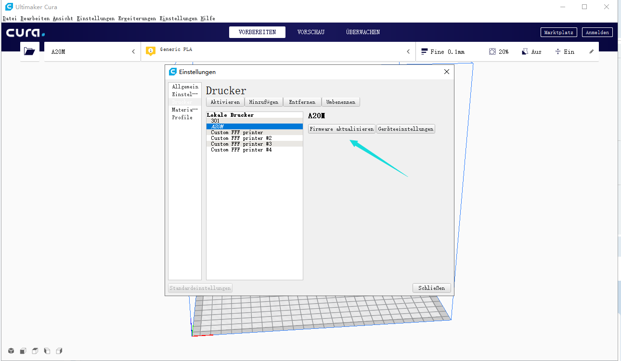This screenshot has height=361, width=621.
Task: Select Custom FFF printer #2
Action: tap(255, 138)
